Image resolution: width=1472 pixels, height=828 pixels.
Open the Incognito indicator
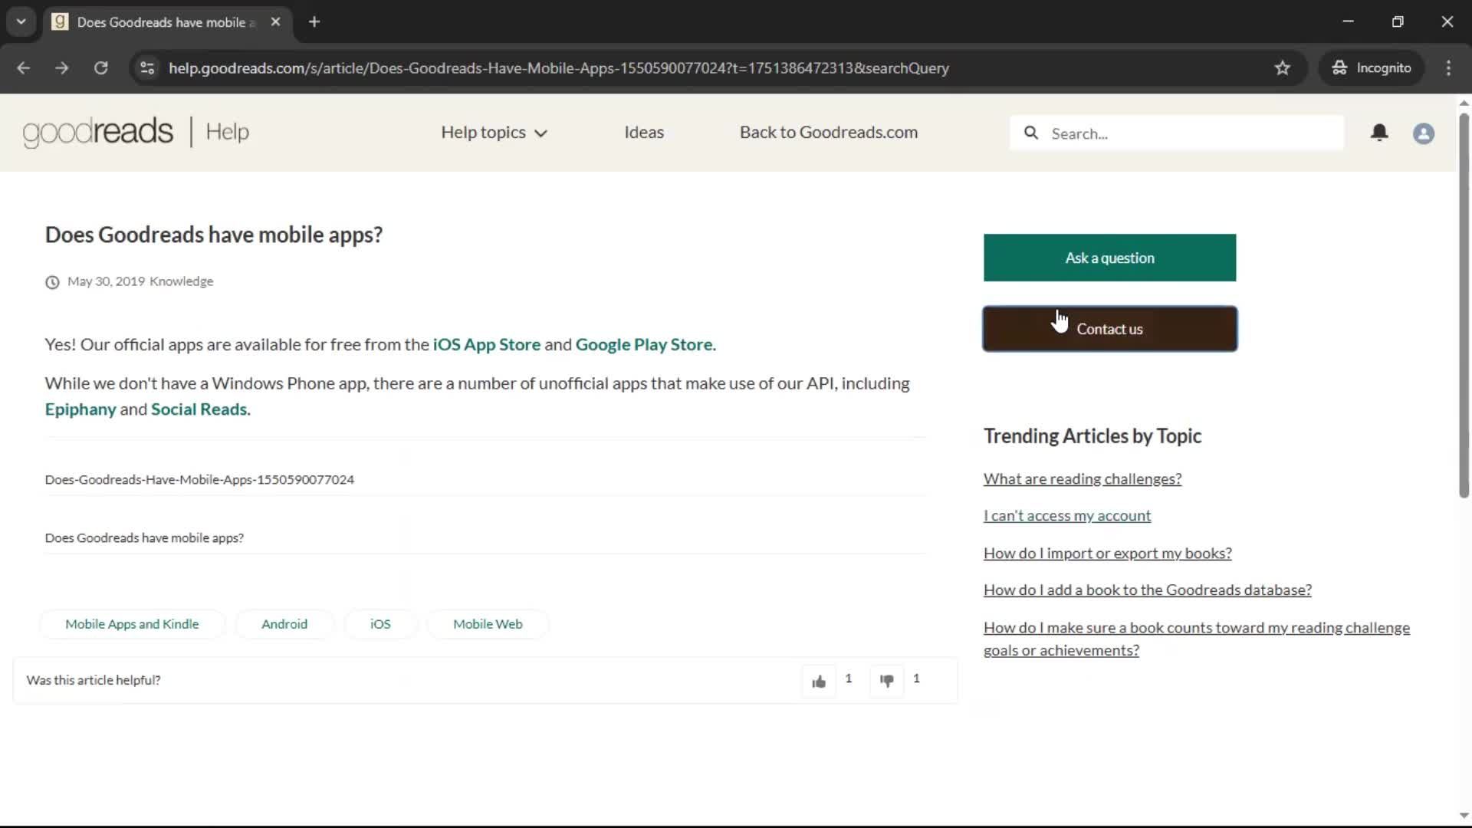coord(1372,67)
